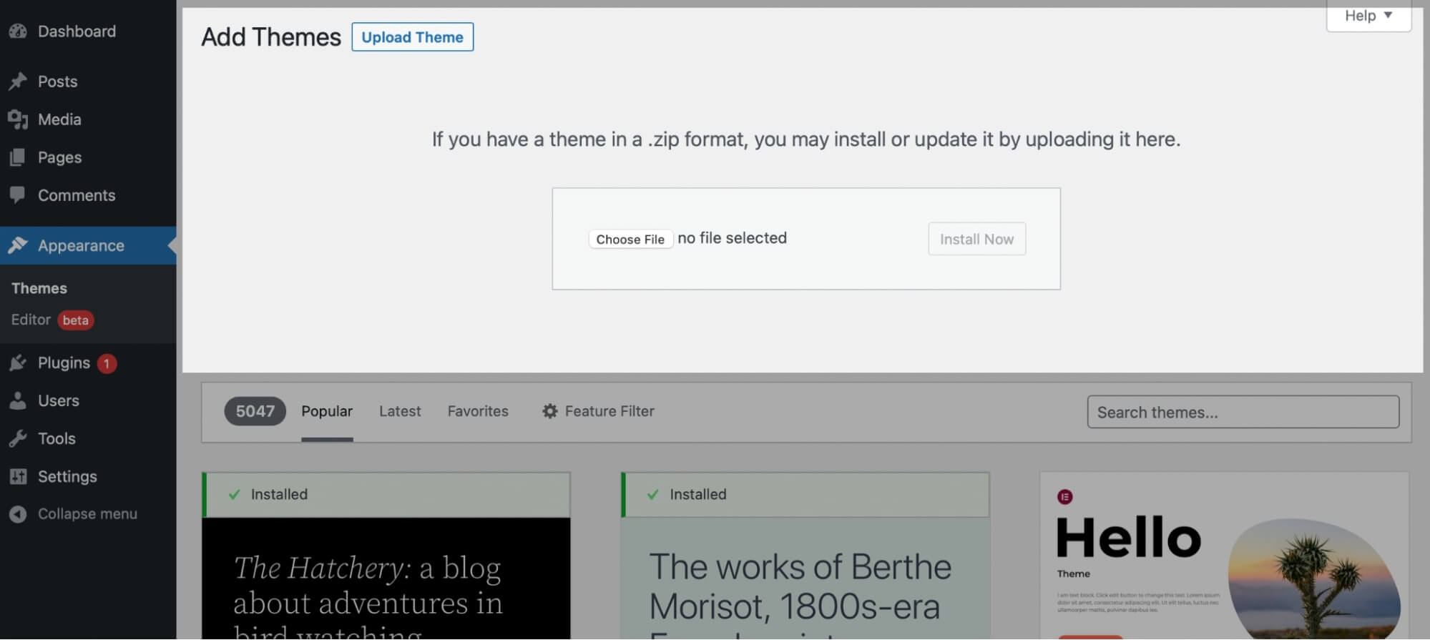Open The Hatchery theme thumbnail
This screenshot has height=640, width=1430.
point(386,579)
